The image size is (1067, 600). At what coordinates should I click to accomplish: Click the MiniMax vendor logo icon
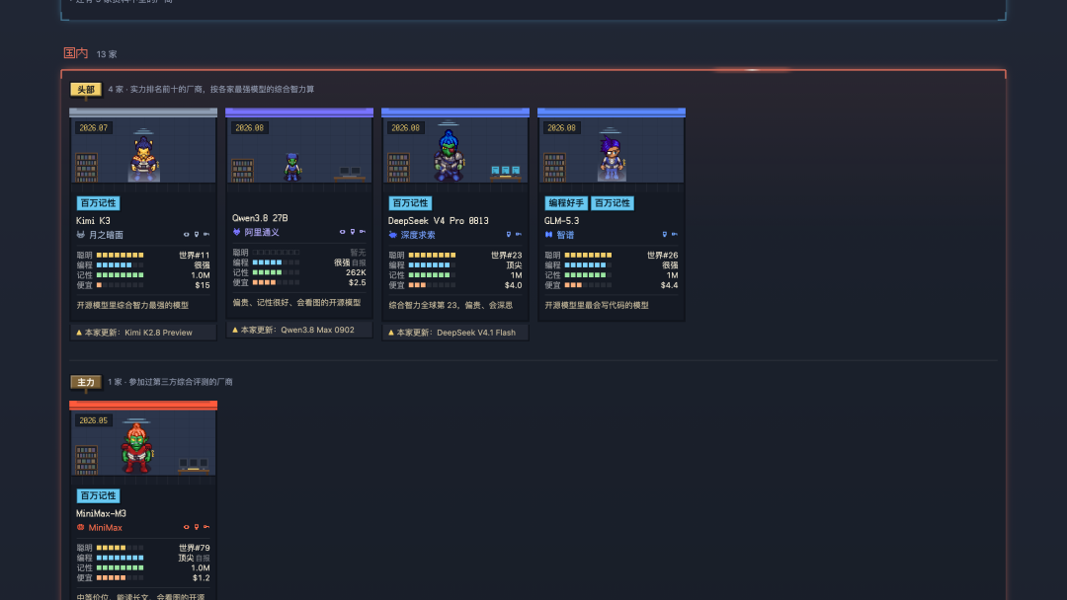(81, 527)
